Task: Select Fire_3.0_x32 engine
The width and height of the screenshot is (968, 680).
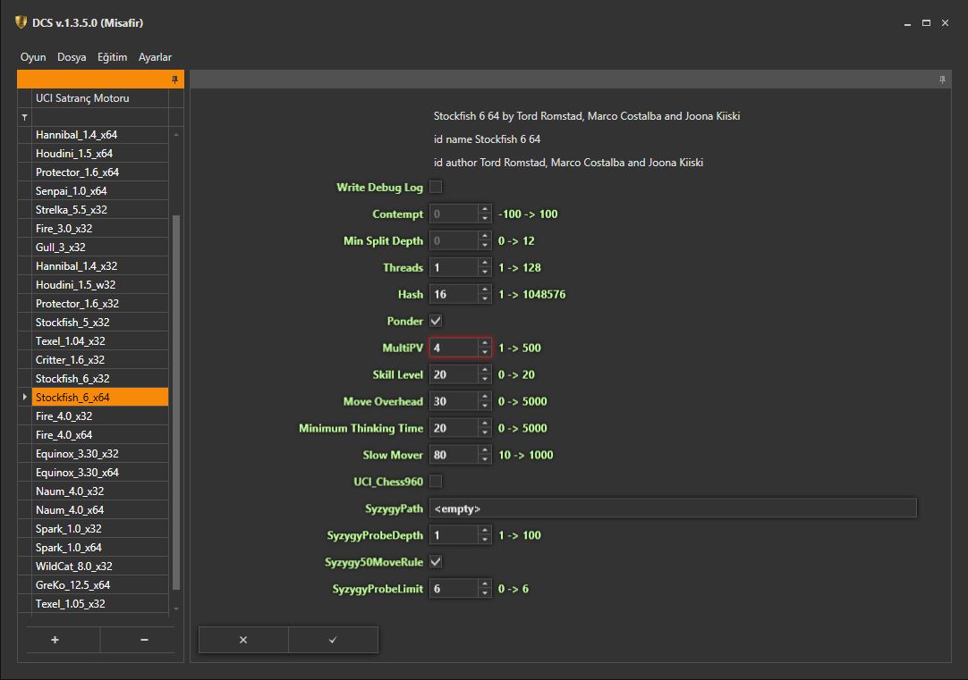Action: 100,228
